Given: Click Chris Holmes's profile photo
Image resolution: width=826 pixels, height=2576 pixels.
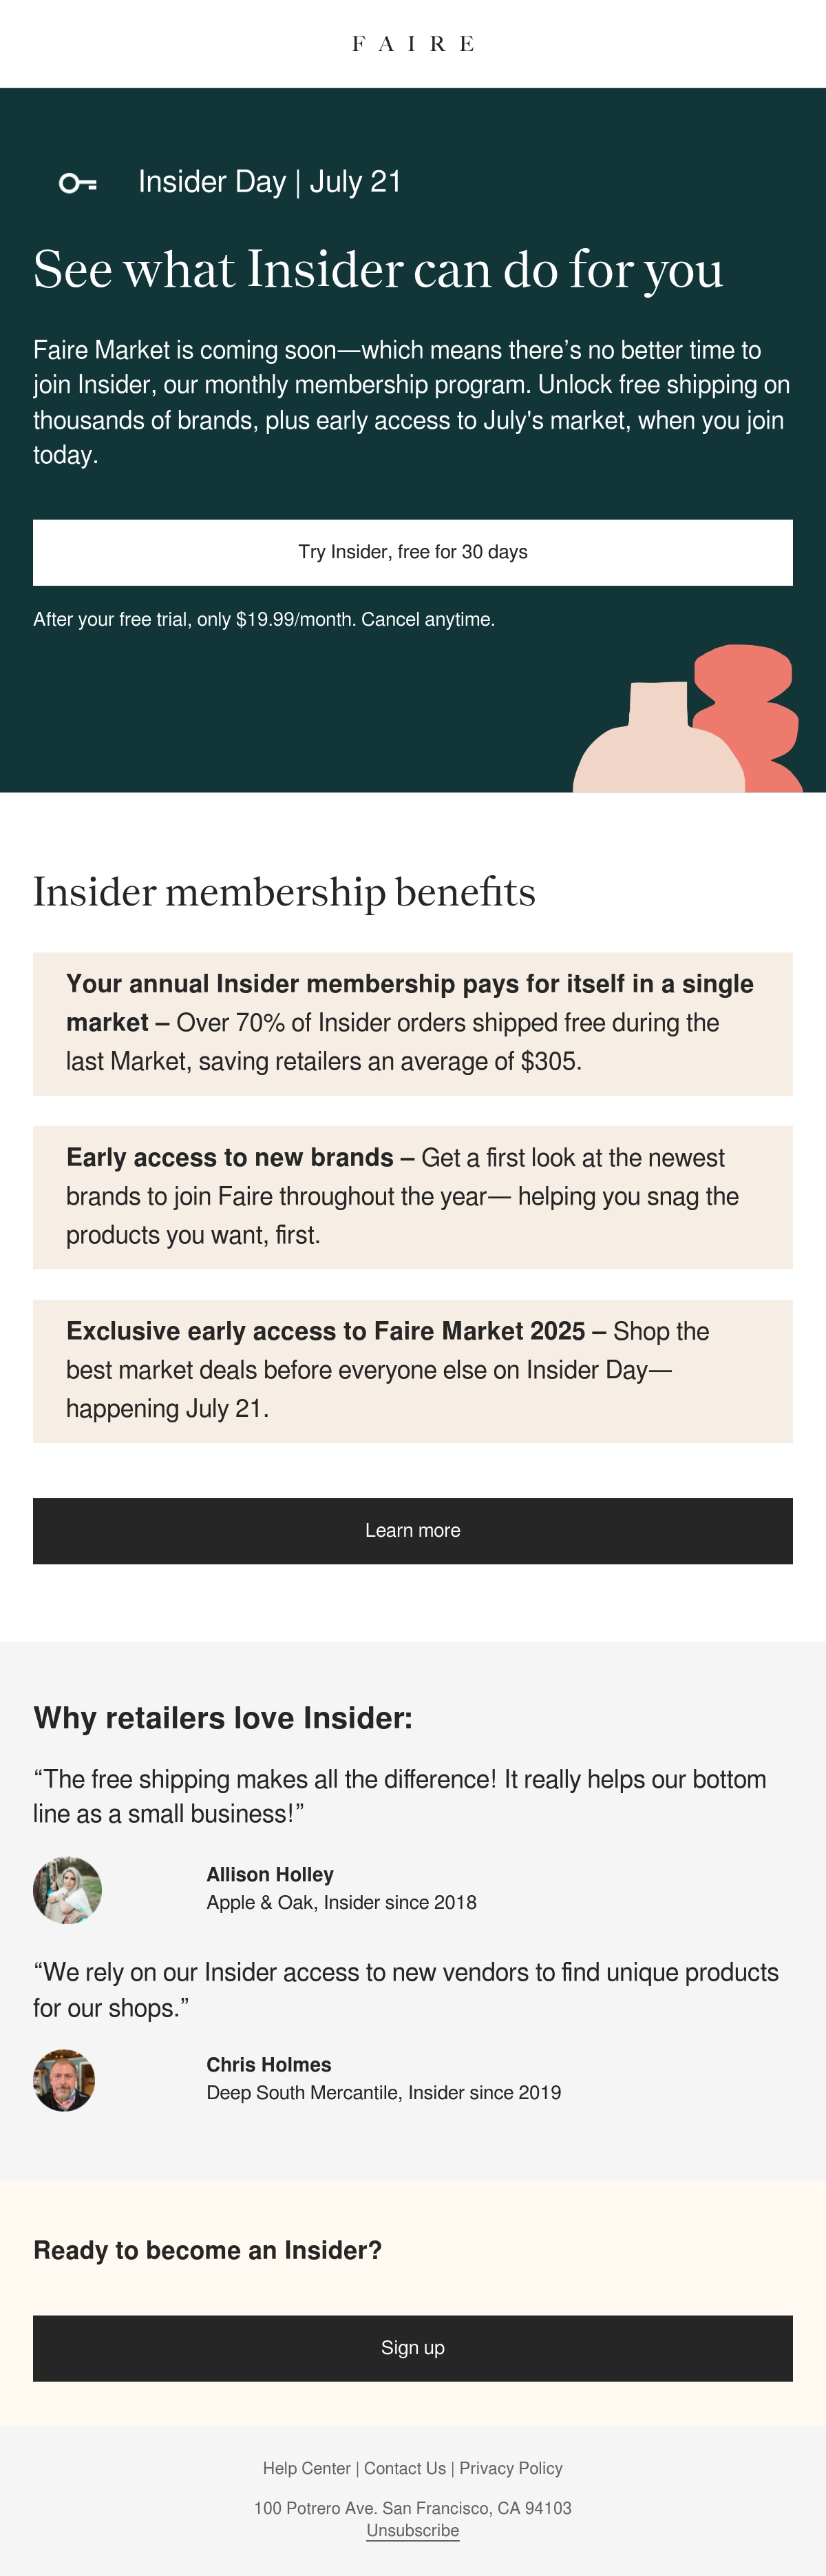Looking at the screenshot, I should (64, 2079).
